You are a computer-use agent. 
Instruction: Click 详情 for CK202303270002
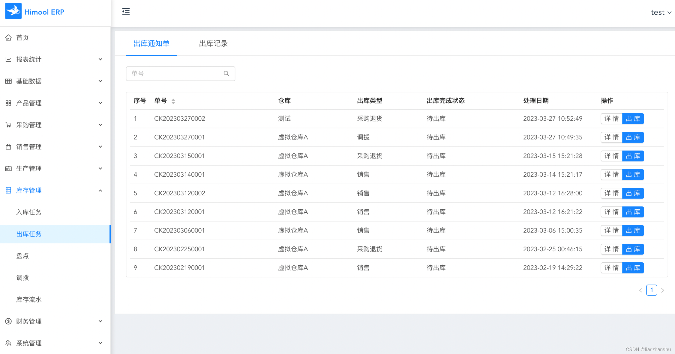pyautogui.click(x=611, y=119)
